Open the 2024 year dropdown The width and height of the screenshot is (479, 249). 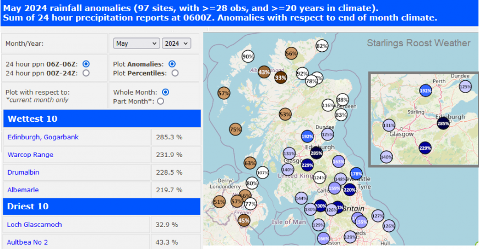point(177,44)
